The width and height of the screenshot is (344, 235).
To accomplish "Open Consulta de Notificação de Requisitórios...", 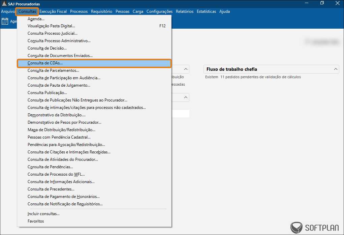I will (x=94, y=204).
